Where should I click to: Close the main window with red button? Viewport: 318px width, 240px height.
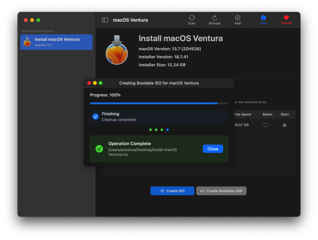pyautogui.click(x=26, y=20)
